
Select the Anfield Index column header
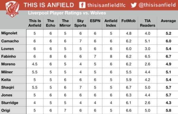coord(111,23)
